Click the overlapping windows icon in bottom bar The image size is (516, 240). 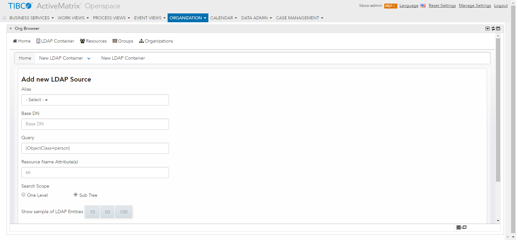tap(464, 227)
